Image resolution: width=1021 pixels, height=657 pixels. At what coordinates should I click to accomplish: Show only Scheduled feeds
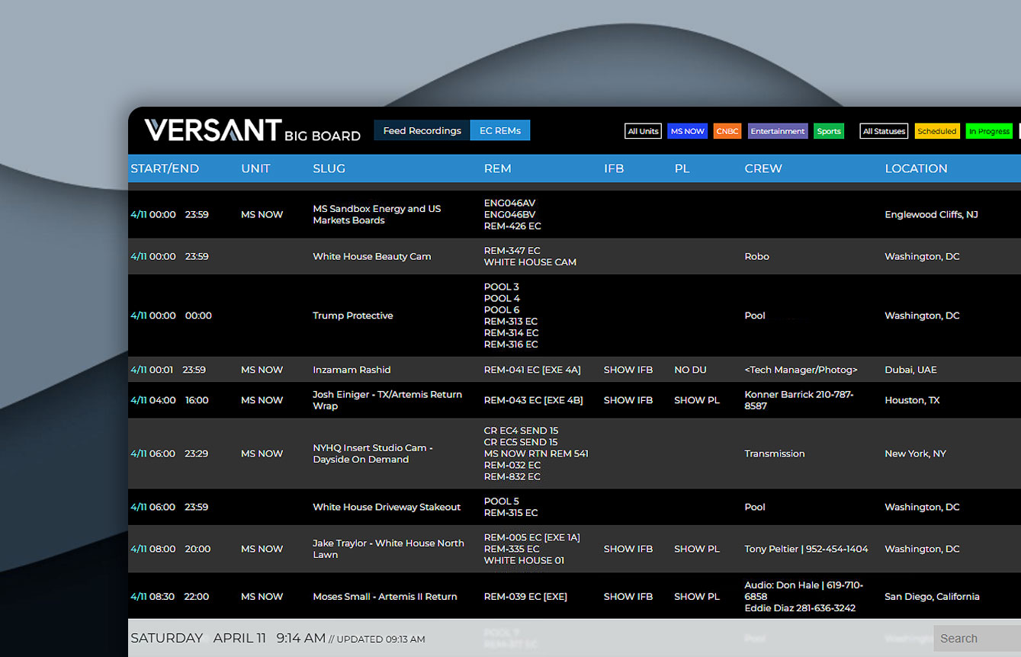936,130
